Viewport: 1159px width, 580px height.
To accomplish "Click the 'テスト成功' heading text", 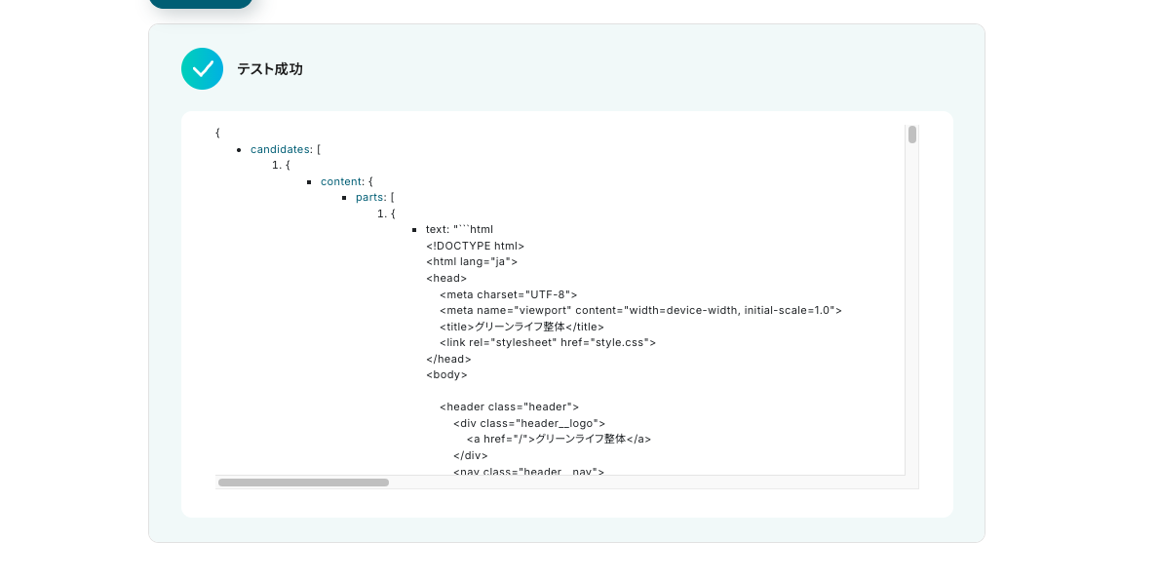I will [x=270, y=69].
